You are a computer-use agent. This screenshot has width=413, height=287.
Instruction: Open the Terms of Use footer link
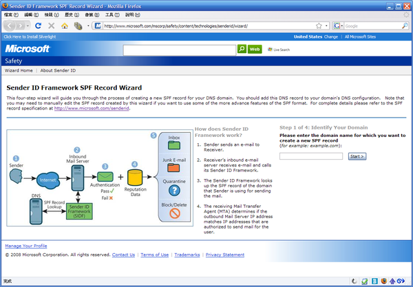coord(155,255)
